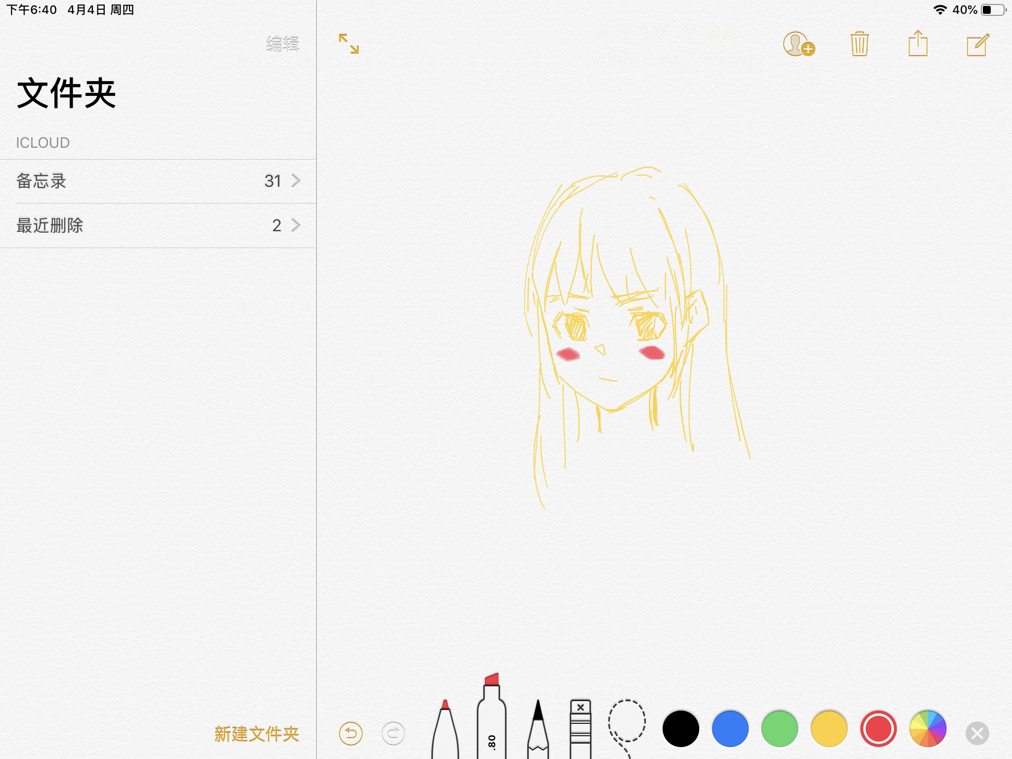Open the 备忘录 folder chevron
The width and height of the screenshot is (1012, 759).
click(x=295, y=181)
